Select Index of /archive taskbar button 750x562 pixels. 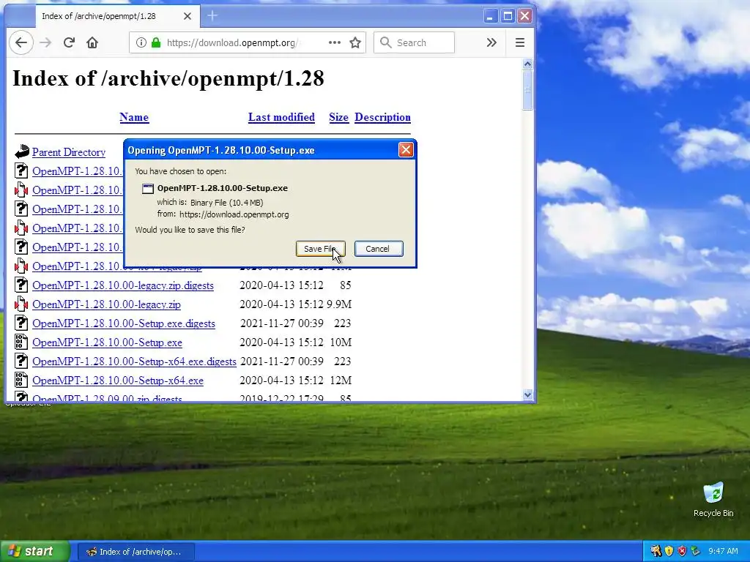coord(135,552)
